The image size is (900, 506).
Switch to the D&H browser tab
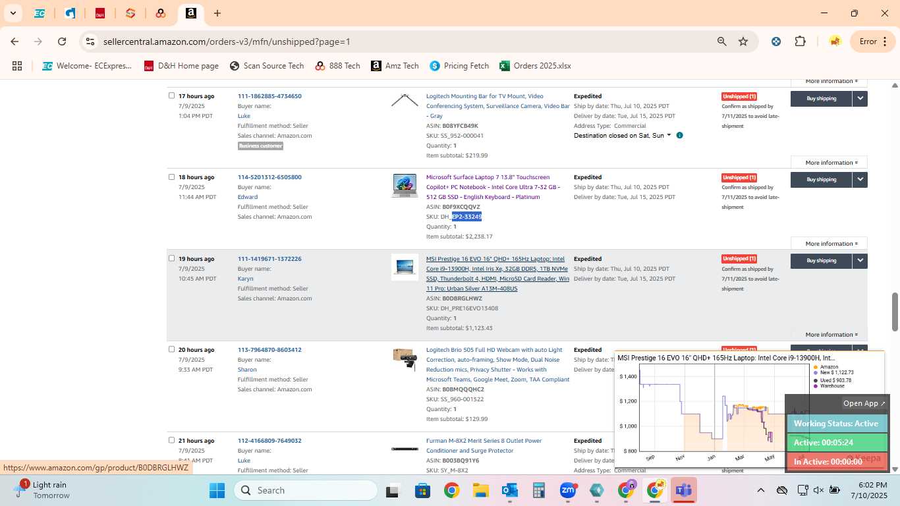tap(100, 13)
